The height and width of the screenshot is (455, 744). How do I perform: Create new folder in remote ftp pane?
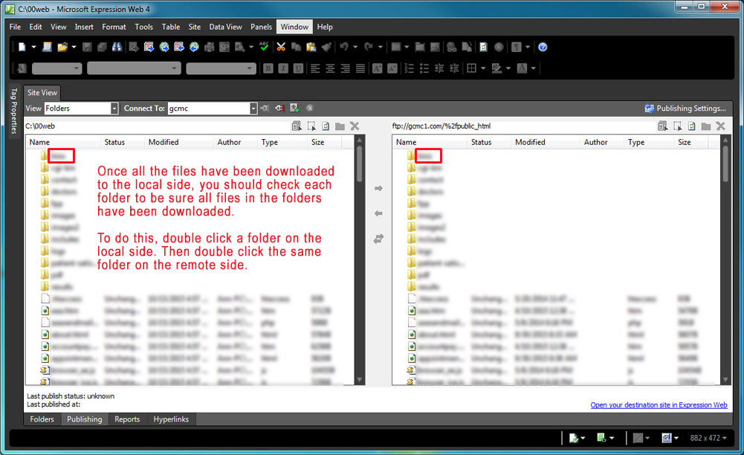[x=706, y=126]
